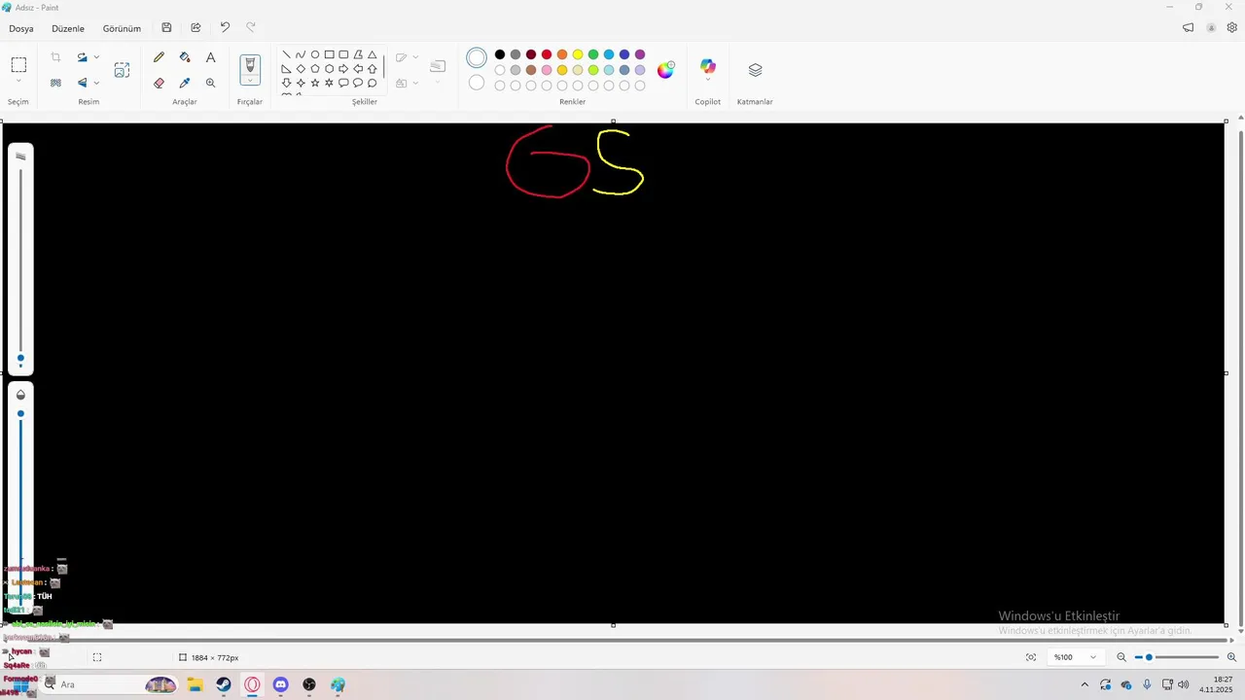Click the share icon
Image resolution: width=1245 pixels, height=700 pixels.
click(x=196, y=28)
